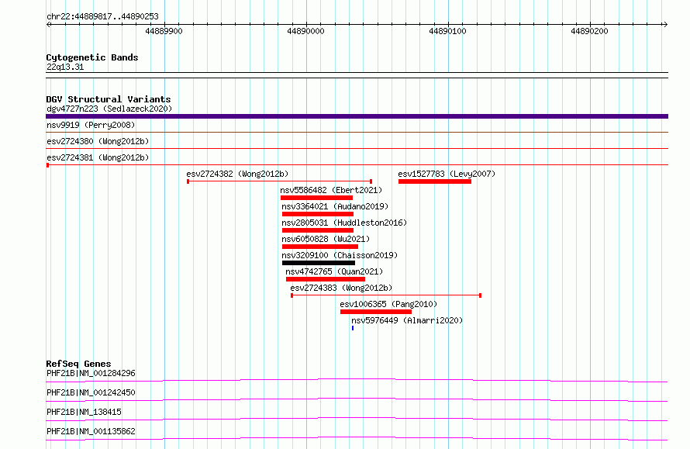
Task: Click the 44890200 ruler position
Action: pos(589,31)
